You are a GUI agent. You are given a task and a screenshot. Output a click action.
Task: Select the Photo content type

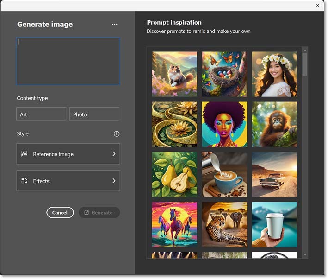click(x=94, y=114)
